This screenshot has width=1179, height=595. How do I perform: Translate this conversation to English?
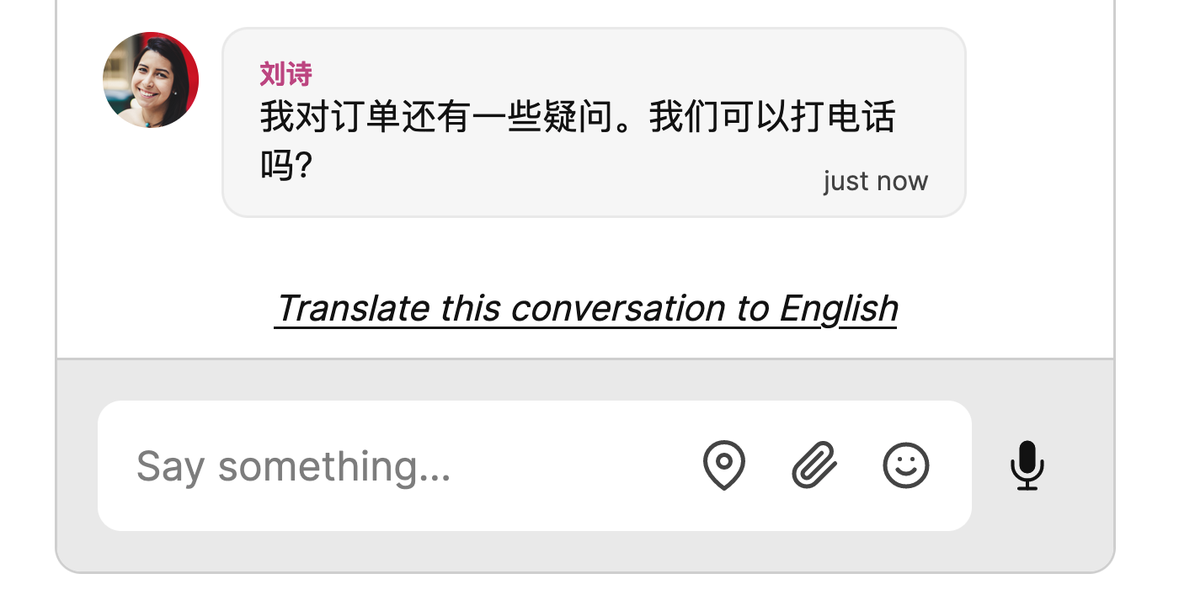pyautogui.click(x=587, y=307)
